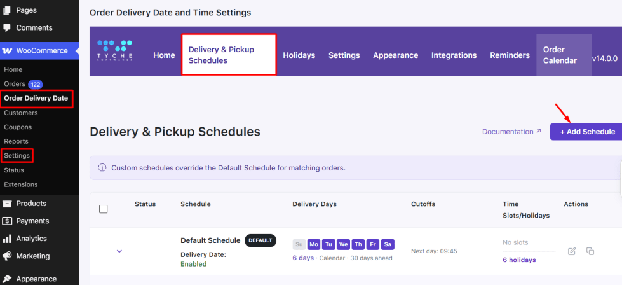Screen dimensions: 622x285
Task: Toggle the Fr delivery day chip
Action: [x=372, y=244]
